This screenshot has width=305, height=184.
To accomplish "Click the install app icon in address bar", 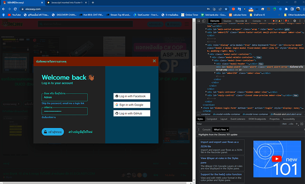I will pos(214,9).
